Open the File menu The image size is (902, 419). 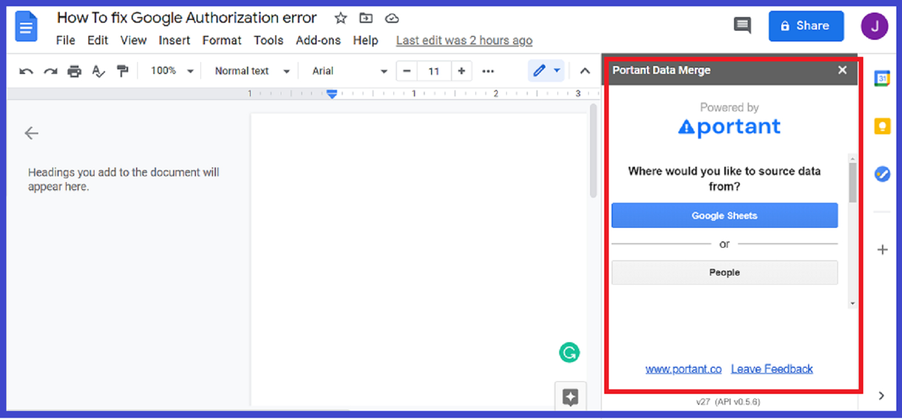point(65,40)
